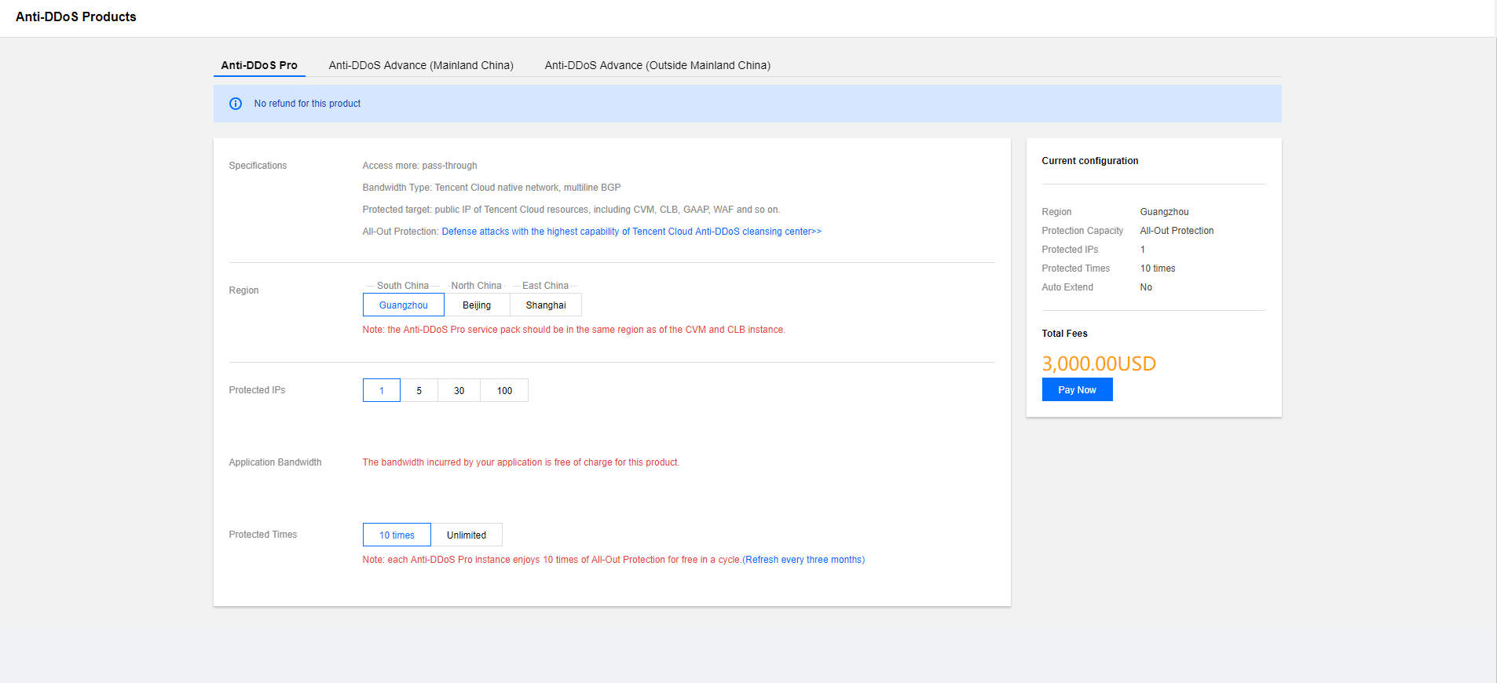Click the Anti-DDoS Products page title
Viewport: 1497px width, 683px height.
tap(76, 16)
